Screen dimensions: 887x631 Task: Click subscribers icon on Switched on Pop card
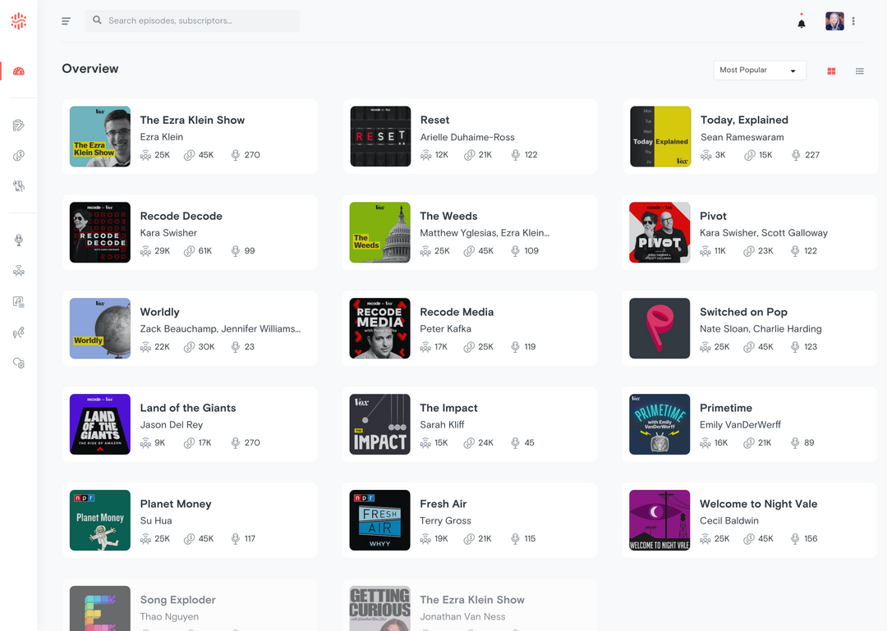click(705, 346)
